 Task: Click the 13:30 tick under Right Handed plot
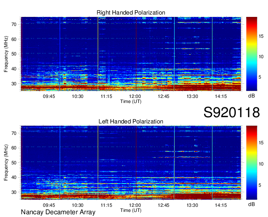click(x=192, y=96)
